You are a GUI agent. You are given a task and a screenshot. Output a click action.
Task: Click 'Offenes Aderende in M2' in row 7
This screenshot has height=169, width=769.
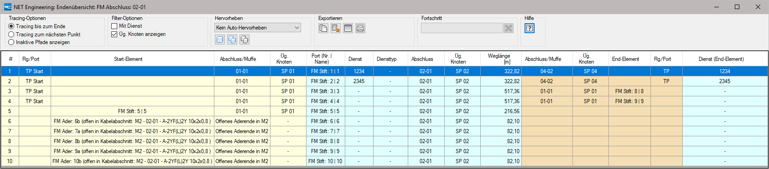242,131
